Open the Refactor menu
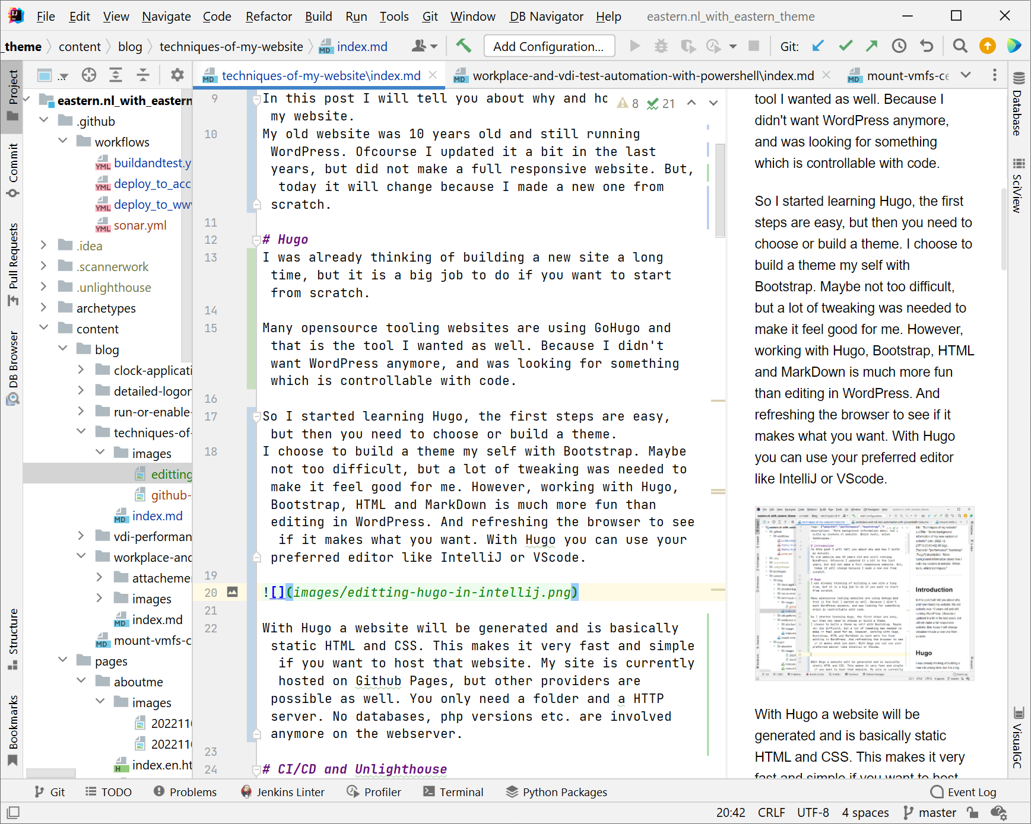The image size is (1031, 824). tap(268, 16)
